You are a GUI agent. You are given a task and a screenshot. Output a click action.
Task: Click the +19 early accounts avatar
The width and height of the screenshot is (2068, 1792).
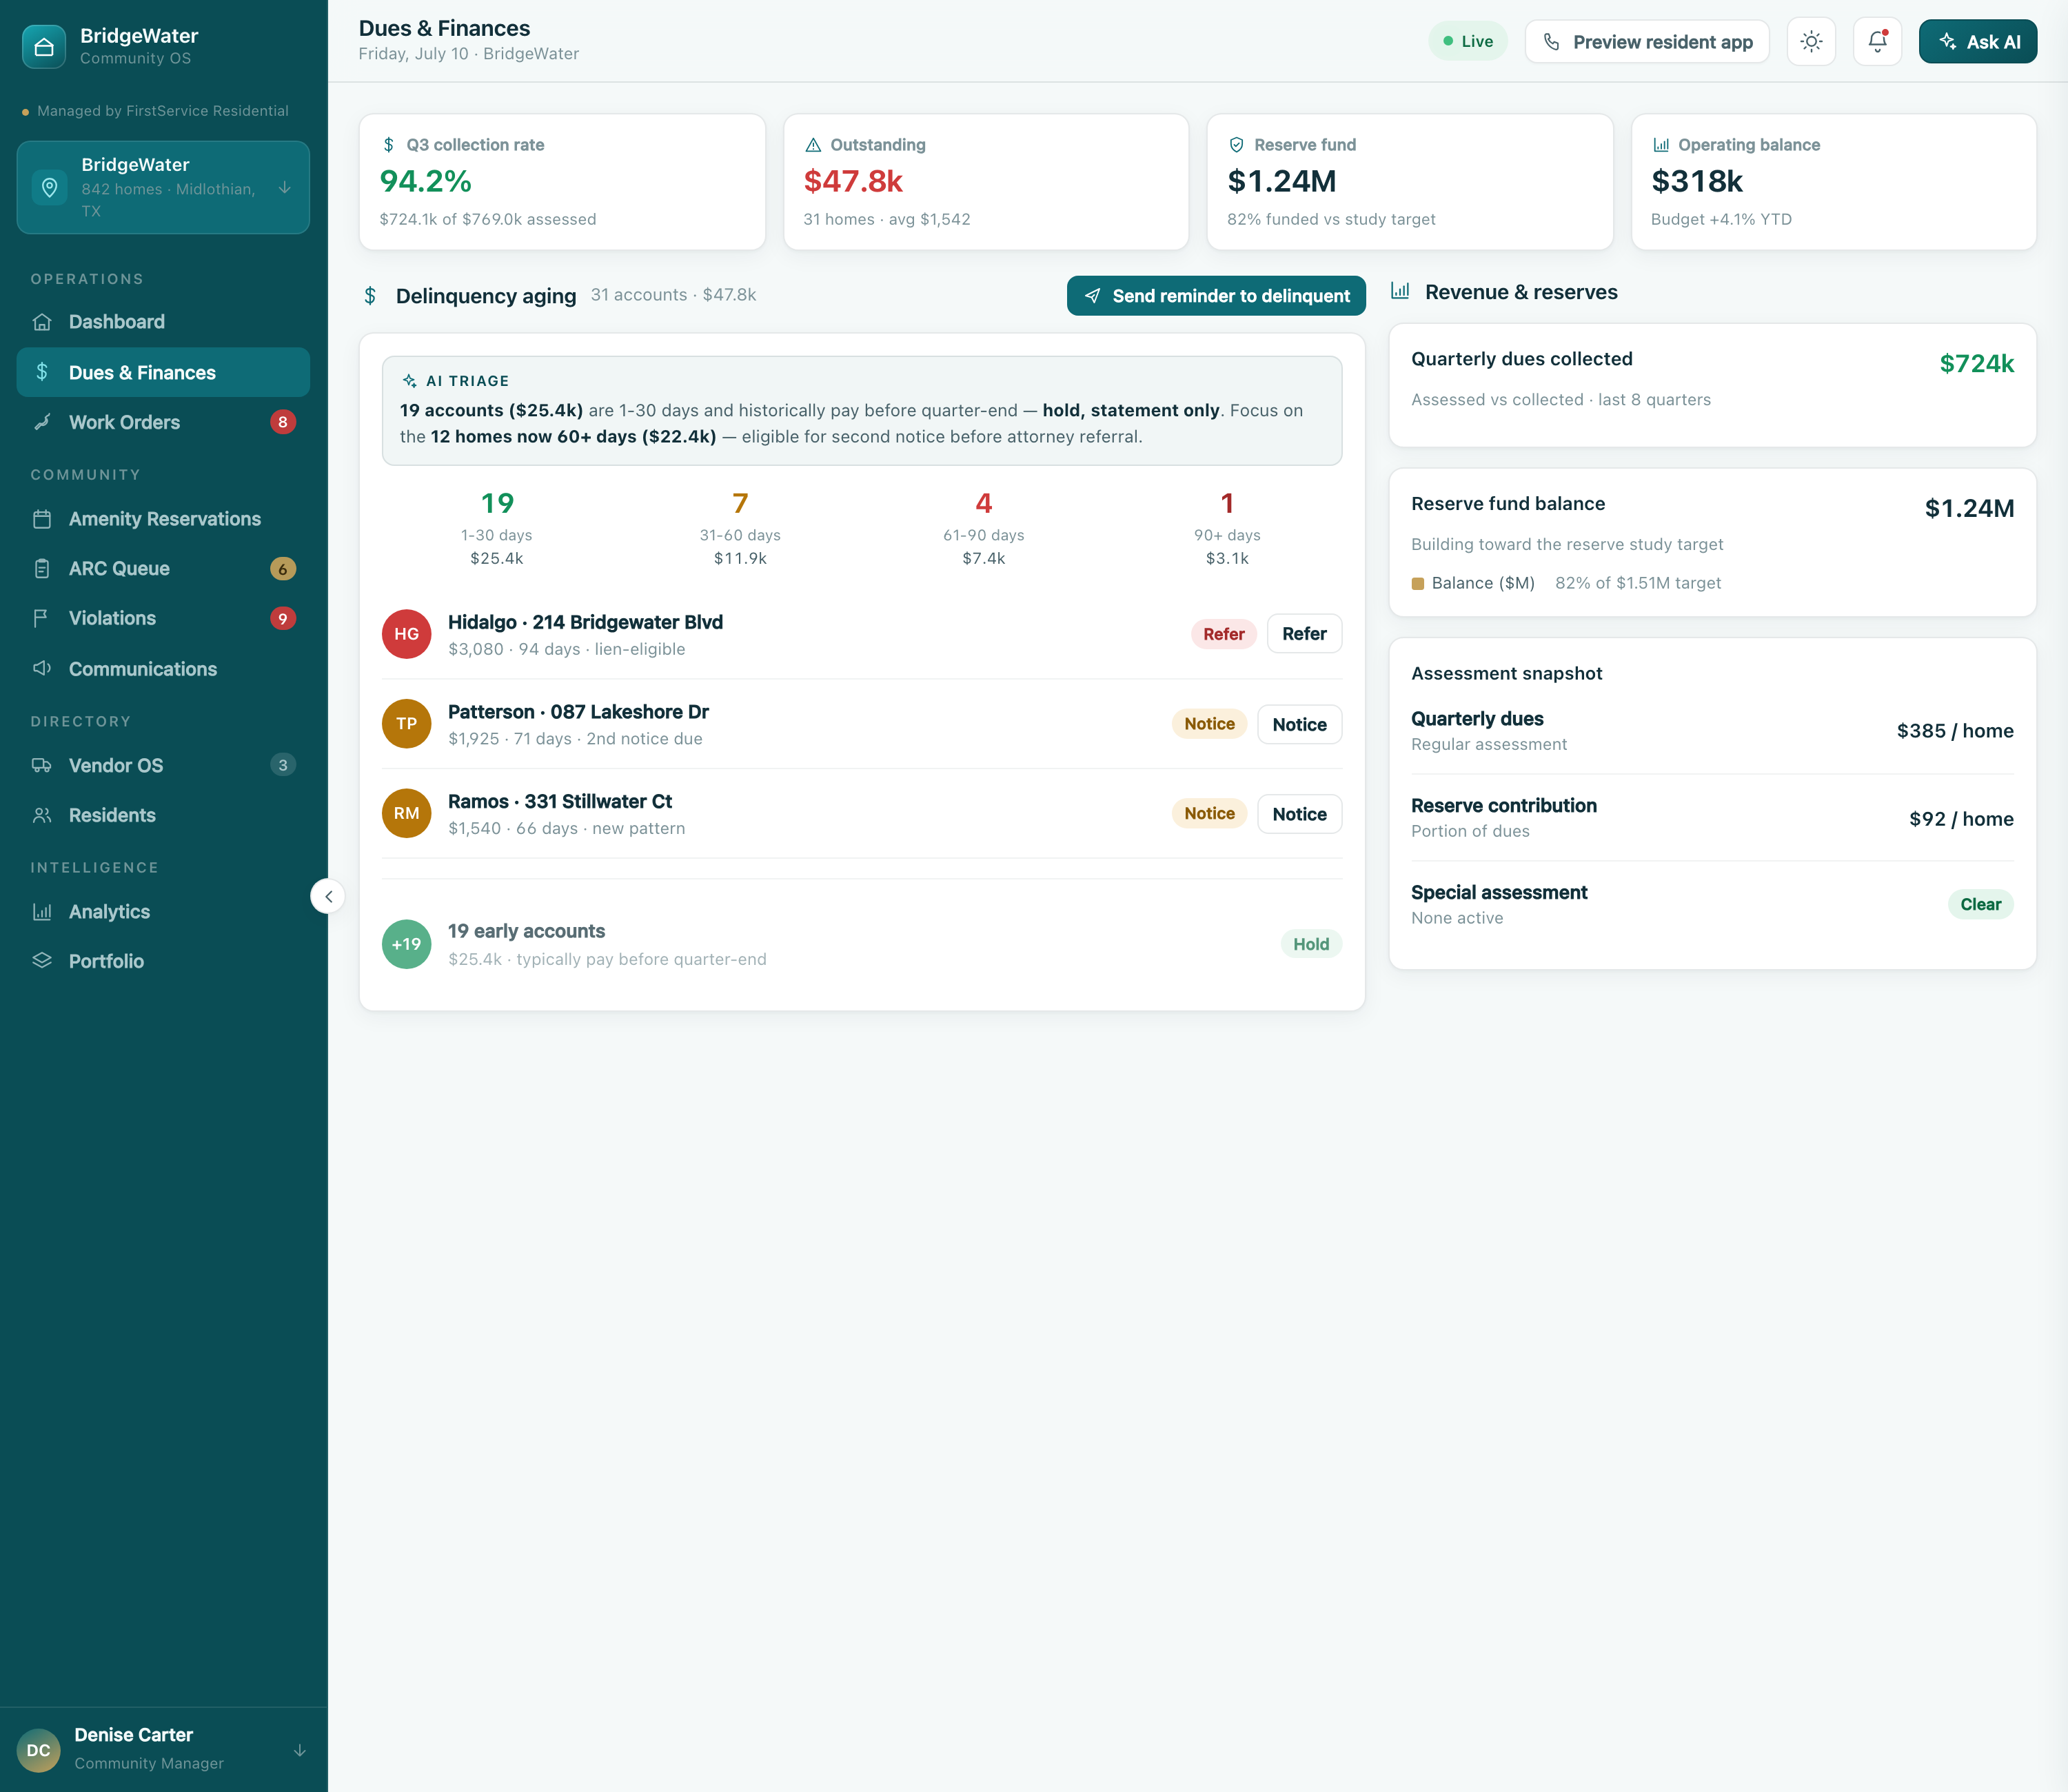pos(406,944)
